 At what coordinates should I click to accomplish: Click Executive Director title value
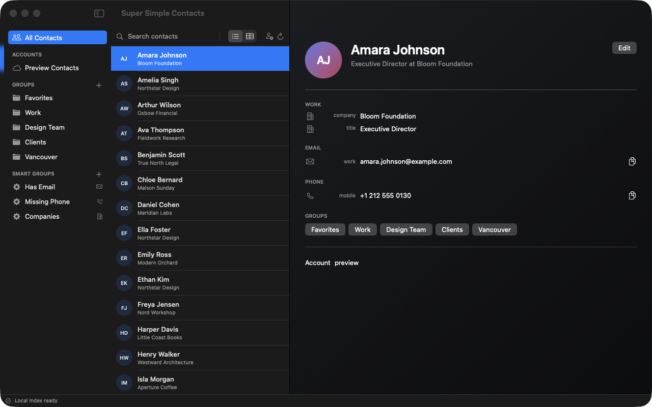point(388,129)
